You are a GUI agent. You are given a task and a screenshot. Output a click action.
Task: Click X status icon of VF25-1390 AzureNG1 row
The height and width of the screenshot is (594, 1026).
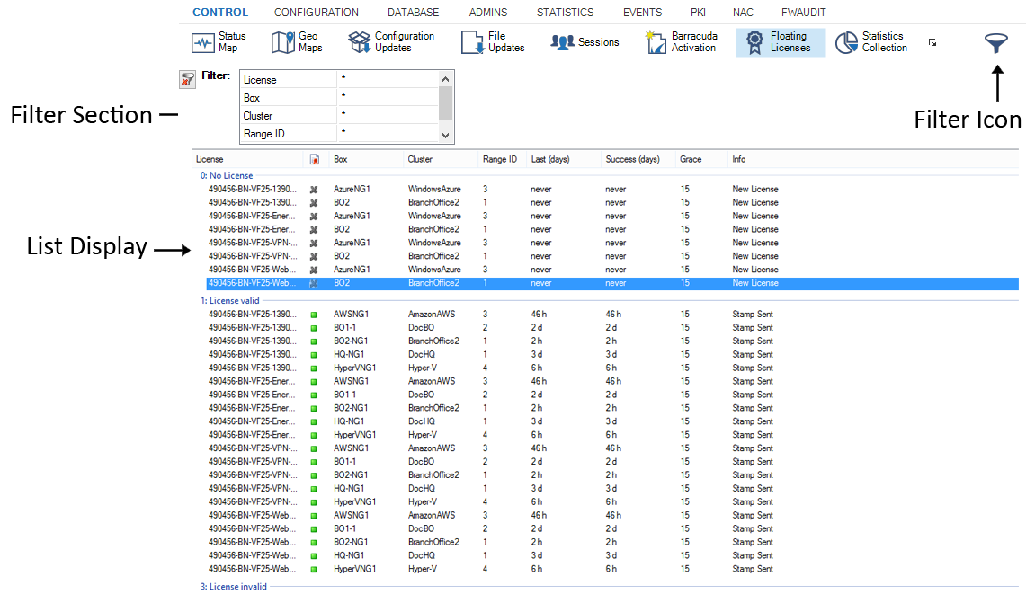[314, 190]
